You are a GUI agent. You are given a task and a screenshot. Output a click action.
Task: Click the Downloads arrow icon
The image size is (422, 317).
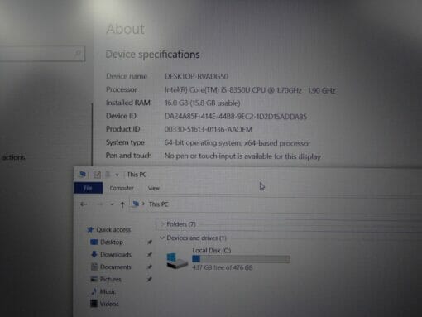94,254
